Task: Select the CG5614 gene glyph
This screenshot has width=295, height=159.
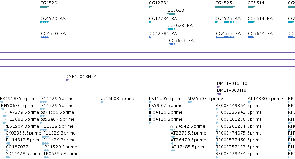Action: click(x=251, y=7)
